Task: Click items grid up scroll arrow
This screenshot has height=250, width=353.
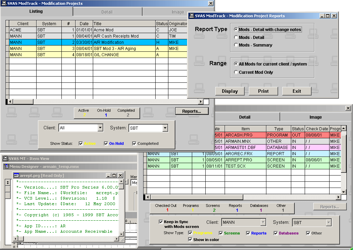Action: point(344,129)
